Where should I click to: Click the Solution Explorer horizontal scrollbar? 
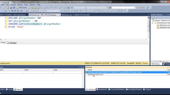[x=160, y=61]
